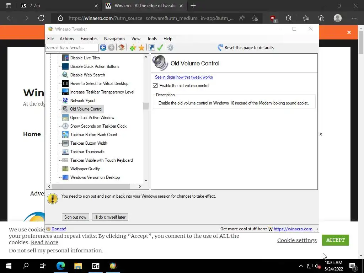Screen dimensions: 364x273
Task: Select Taskbar Button Width tree item
Action: [89, 143]
